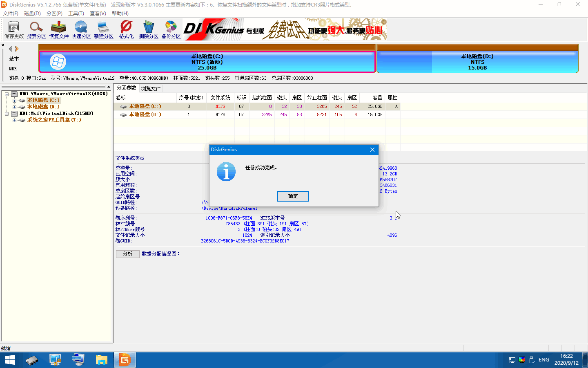Click the Format (格式化) toolbar icon

(x=126, y=29)
